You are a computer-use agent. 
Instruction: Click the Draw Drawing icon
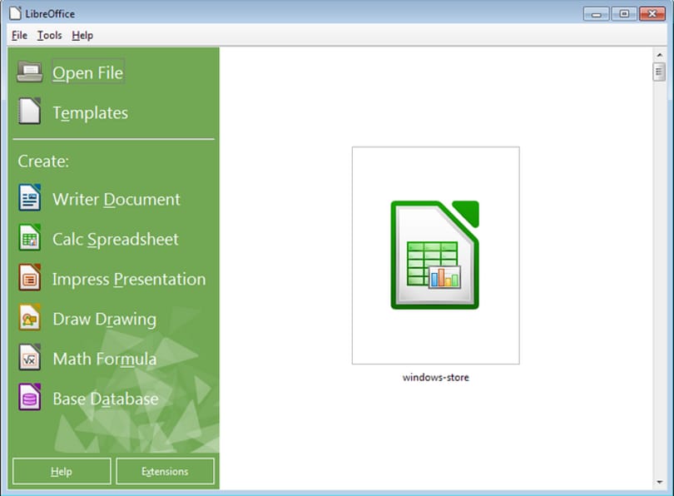pos(30,317)
